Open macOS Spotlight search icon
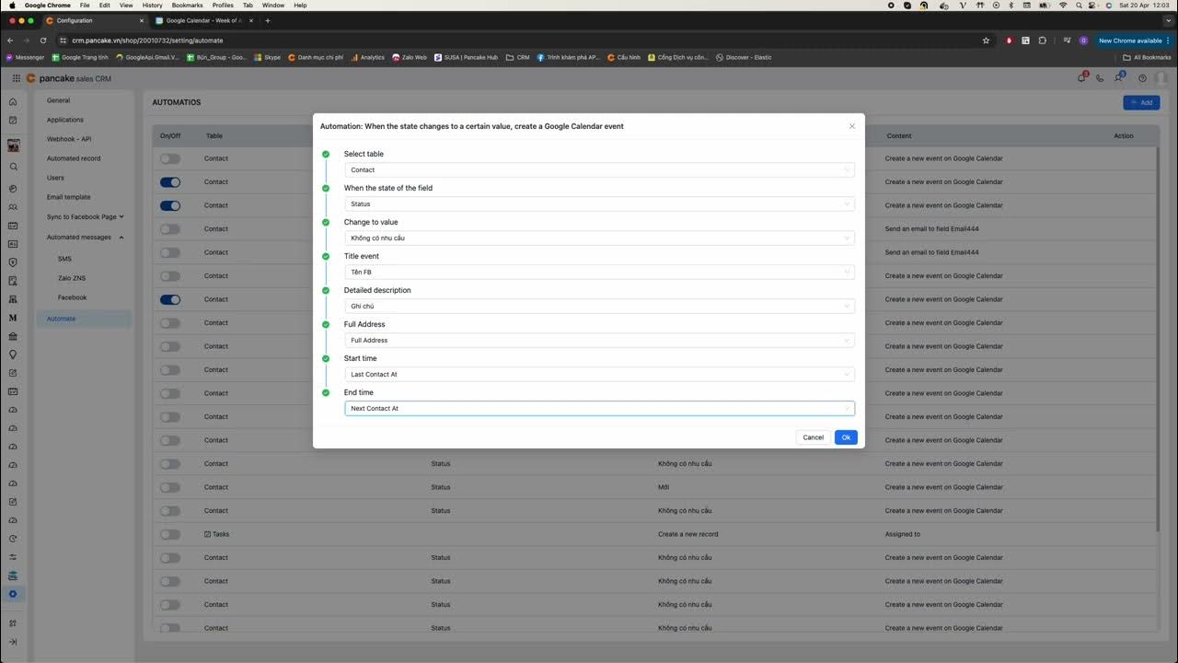 (1079, 6)
